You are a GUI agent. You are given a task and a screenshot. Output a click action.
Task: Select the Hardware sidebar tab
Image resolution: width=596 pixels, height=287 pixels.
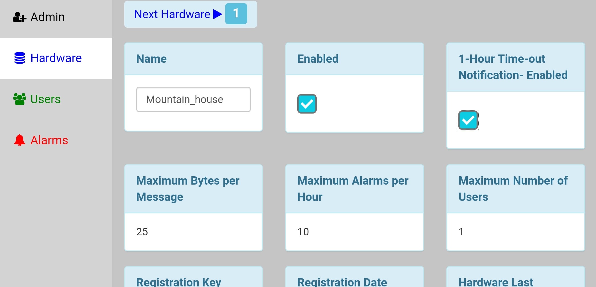coord(56,58)
